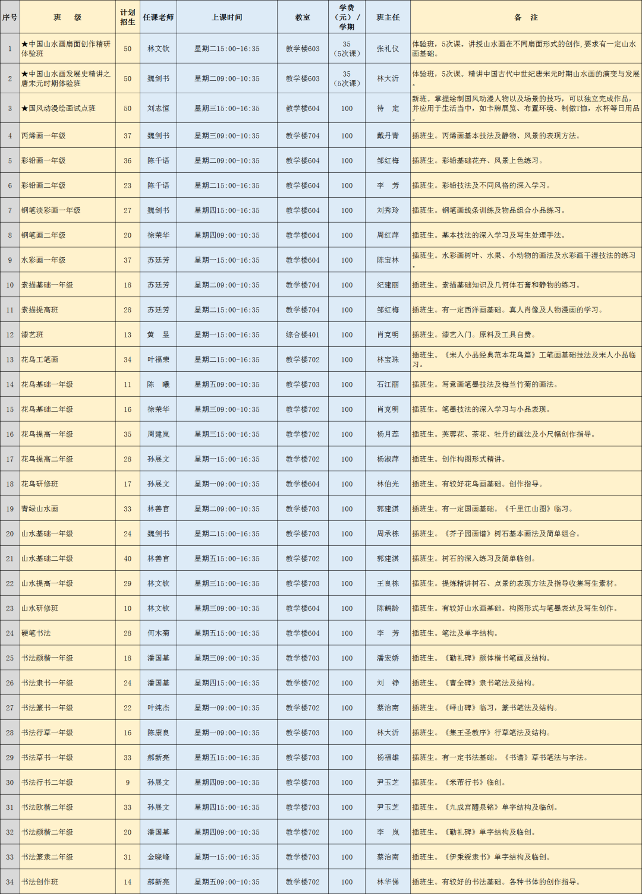
Task: Select teacher name 金晓峰
Action: [x=158, y=857]
